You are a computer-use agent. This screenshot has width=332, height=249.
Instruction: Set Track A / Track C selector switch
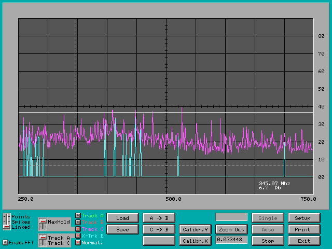click(43, 240)
